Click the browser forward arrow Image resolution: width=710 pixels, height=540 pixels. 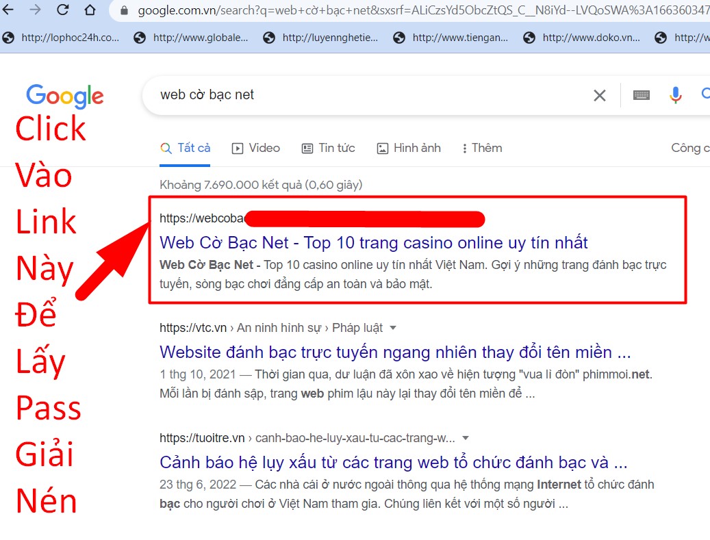pyautogui.click(x=35, y=10)
